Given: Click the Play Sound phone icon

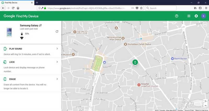Looking at the screenshot, I should (5, 49).
